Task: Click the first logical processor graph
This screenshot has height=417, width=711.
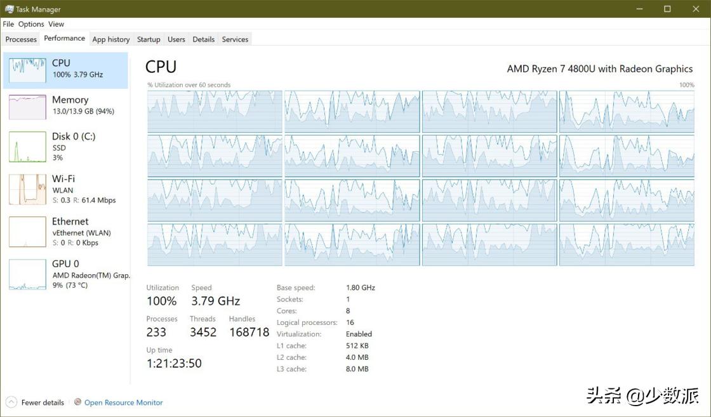Action: pyautogui.click(x=215, y=112)
